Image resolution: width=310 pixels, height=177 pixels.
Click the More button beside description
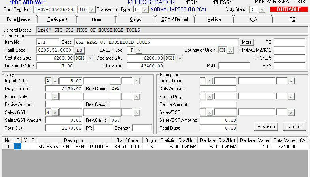tap(247, 42)
